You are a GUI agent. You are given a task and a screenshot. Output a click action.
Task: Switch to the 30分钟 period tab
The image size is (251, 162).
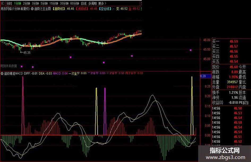click(64, 3)
